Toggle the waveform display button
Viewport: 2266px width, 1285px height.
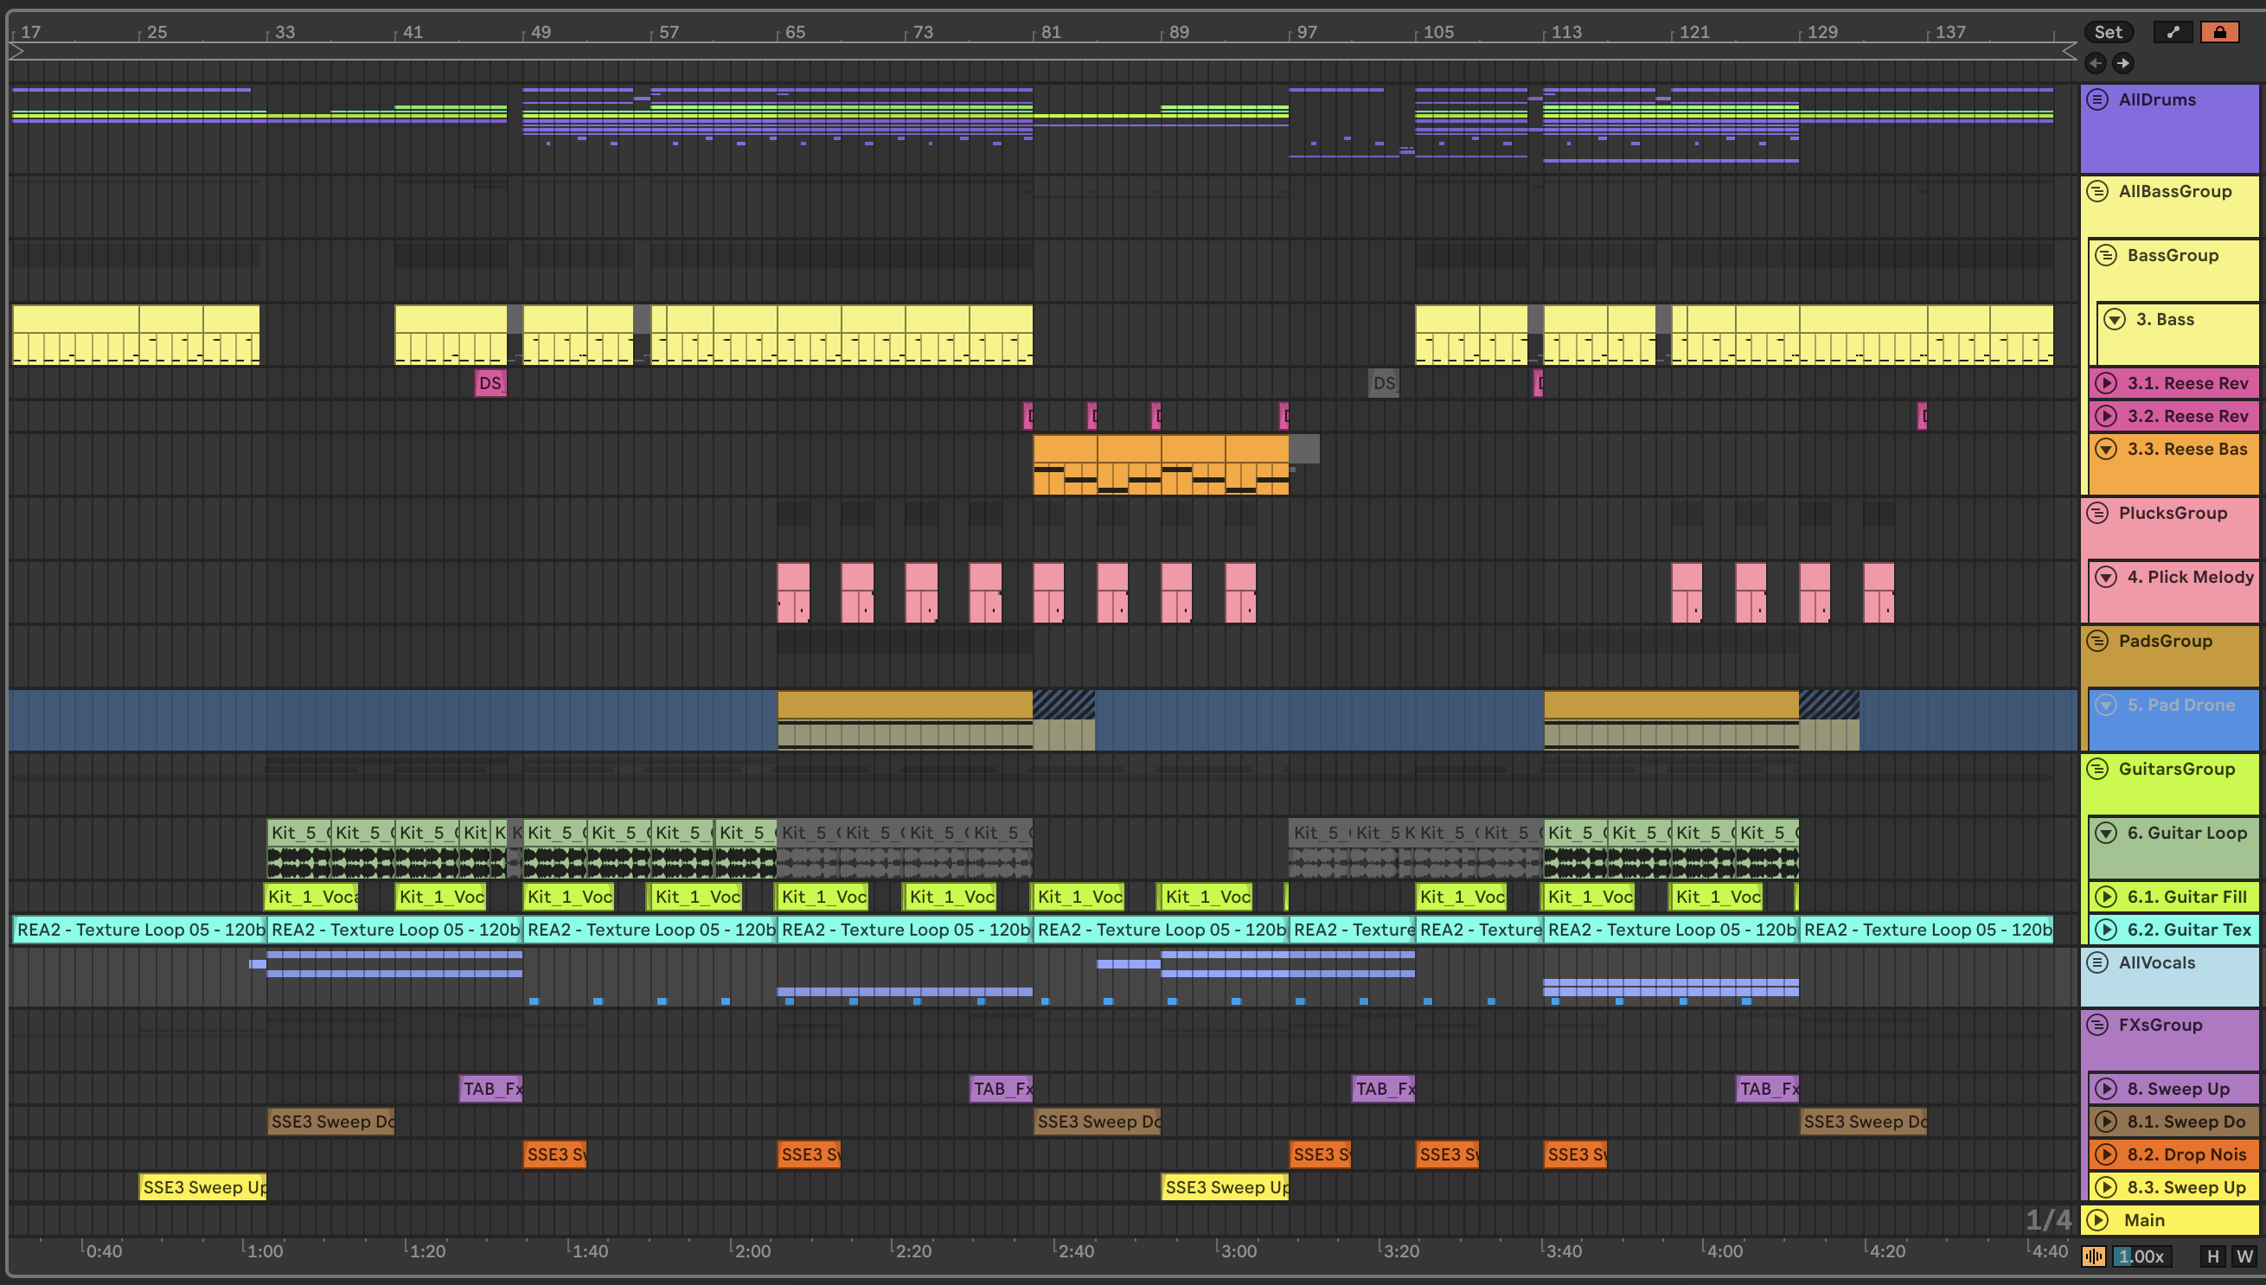[x=2093, y=1256]
